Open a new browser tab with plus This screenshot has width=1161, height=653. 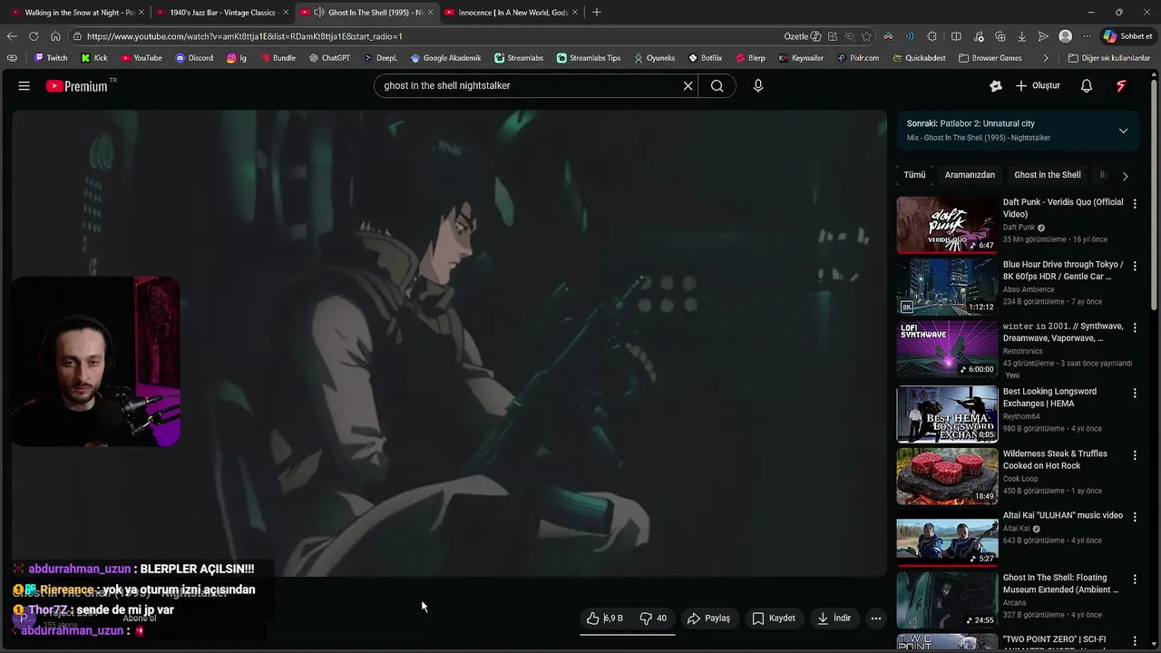point(596,13)
